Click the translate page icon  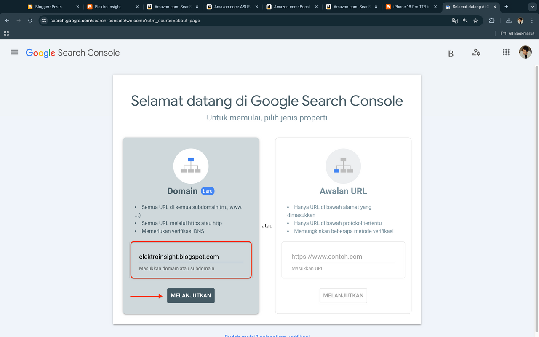(x=455, y=20)
